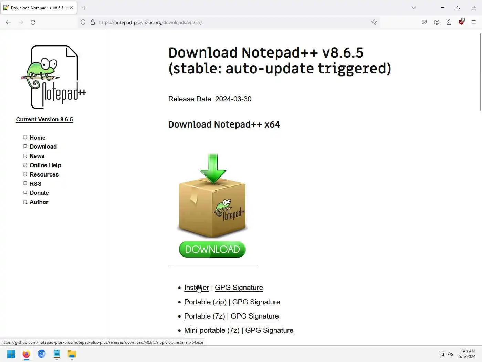Image resolution: width=482 pixels, height=362 pixels.
Task: Click the Installer download link
Action: pos(197,288)
